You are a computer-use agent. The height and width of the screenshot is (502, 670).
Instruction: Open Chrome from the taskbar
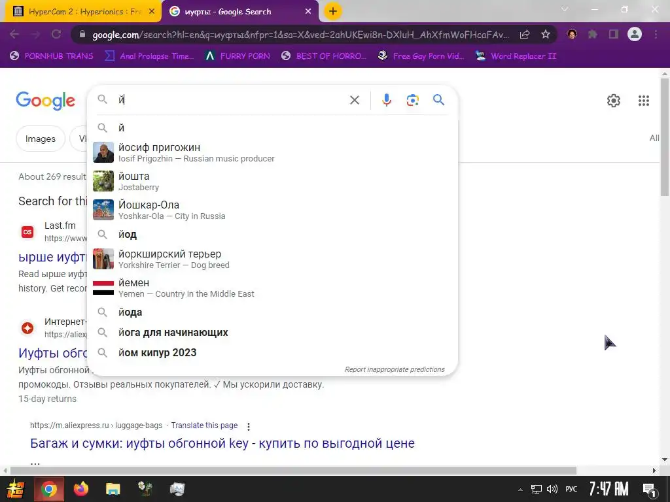click(49, 489)
